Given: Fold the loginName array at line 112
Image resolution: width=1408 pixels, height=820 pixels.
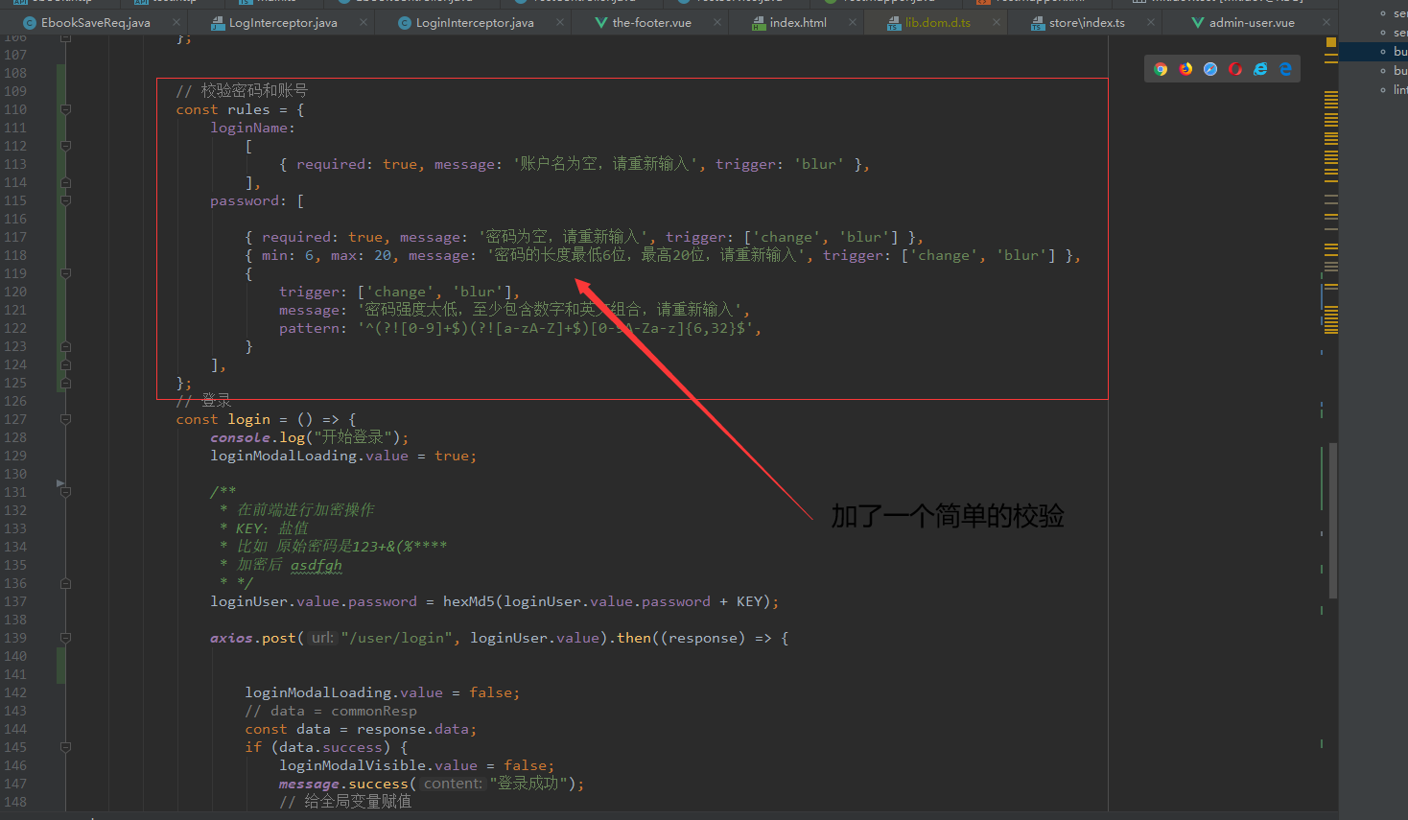Looking at the screenshot, I should coord(66,146).
